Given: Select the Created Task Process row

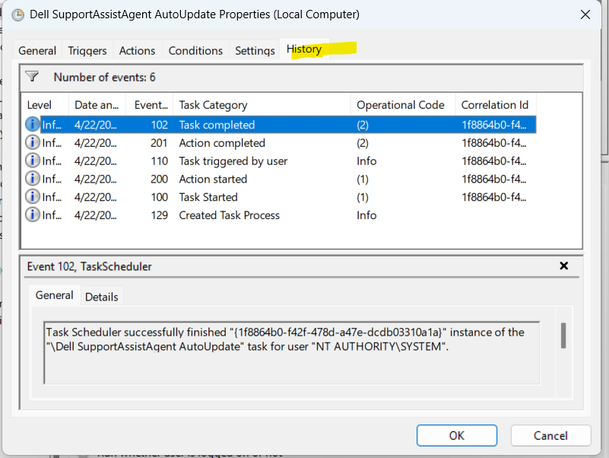Looking at the screenshot, I should click(x=281, y=215).
